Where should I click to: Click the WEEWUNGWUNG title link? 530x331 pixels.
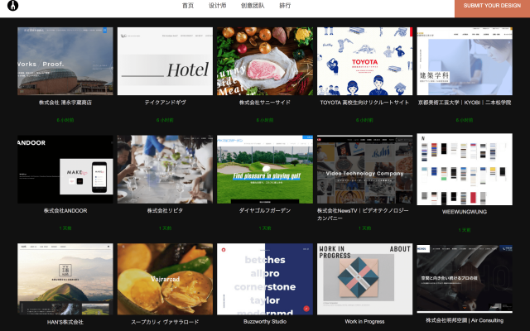pyautogui.click(x=465, y=212)
